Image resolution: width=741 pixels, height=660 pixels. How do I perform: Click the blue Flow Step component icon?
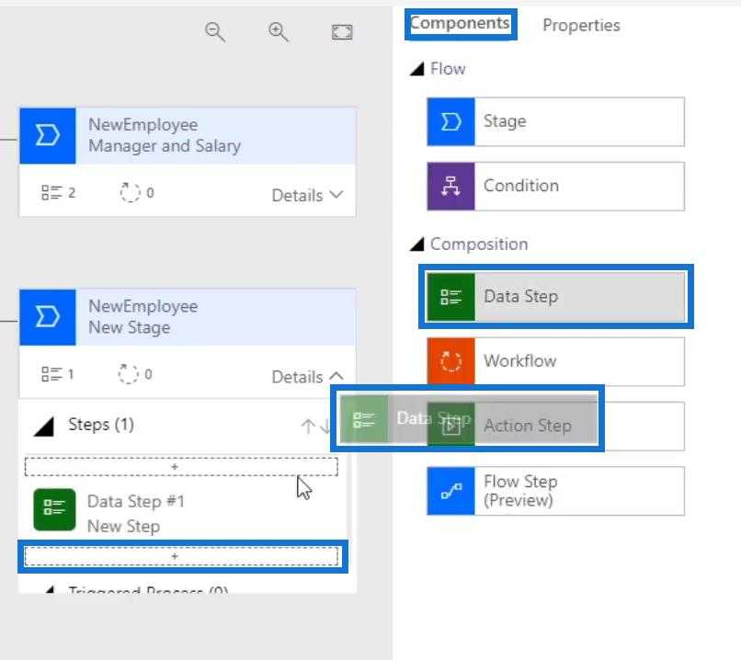450,491
